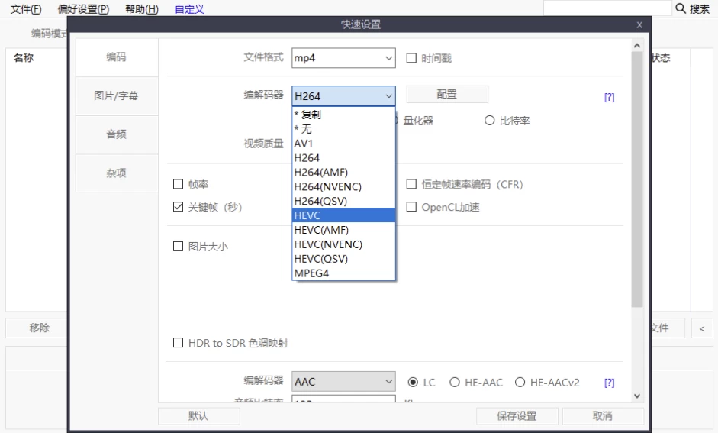
Task: Select HEVC(NVENC) from the codec list
Action: point(328,244)
